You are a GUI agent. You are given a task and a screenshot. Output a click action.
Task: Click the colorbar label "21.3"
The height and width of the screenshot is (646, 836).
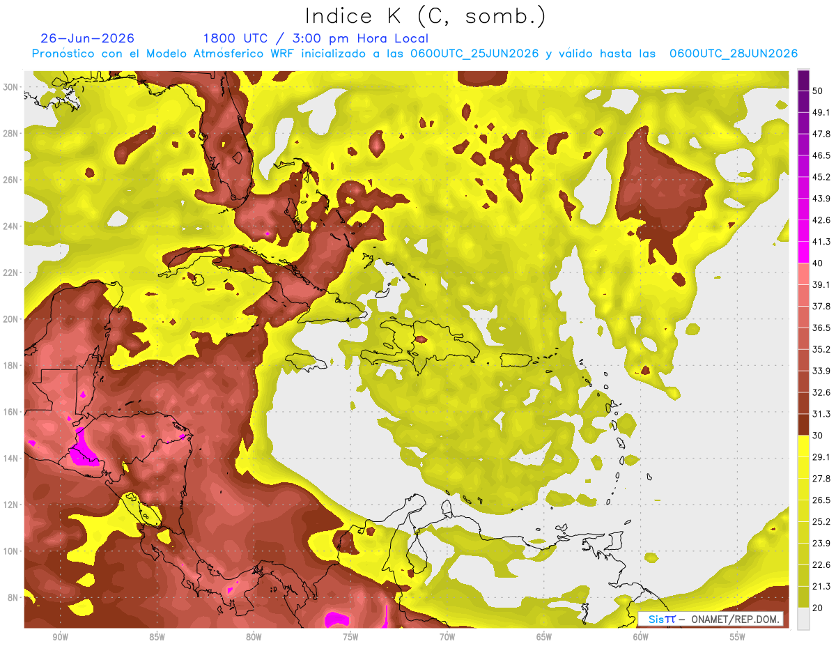[821, 586]
